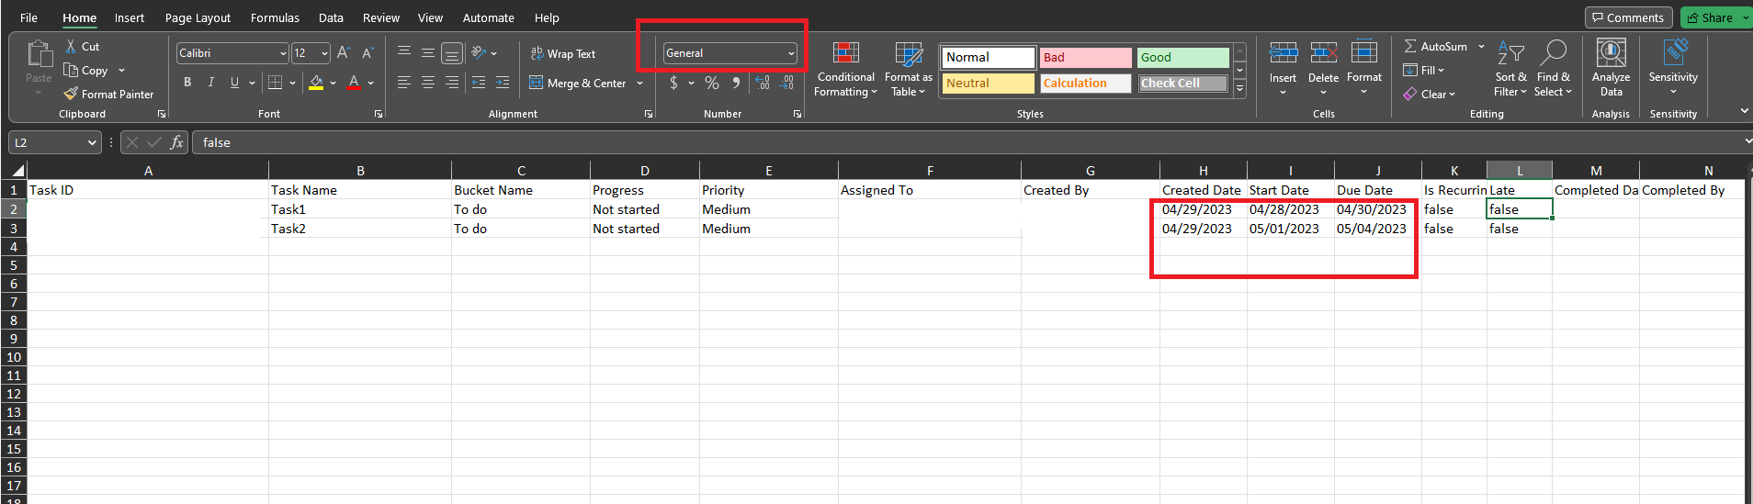Select Middle Align icon
The image size is (1753, 504).
click(428, 52)
